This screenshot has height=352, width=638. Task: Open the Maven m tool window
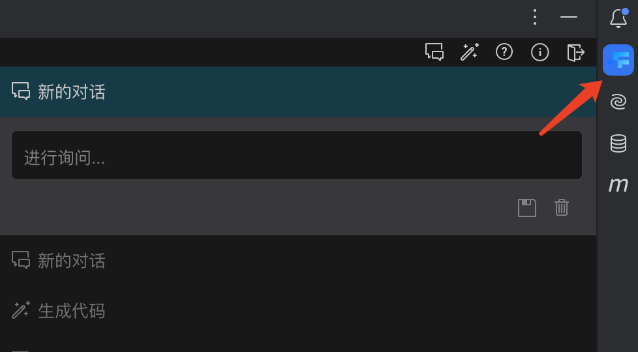pos(618,185)
